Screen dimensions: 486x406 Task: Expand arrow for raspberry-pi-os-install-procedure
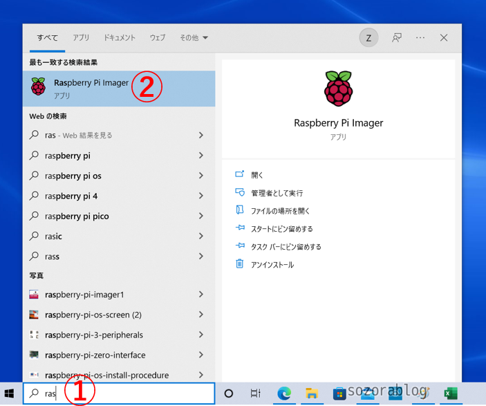point(201,375)
